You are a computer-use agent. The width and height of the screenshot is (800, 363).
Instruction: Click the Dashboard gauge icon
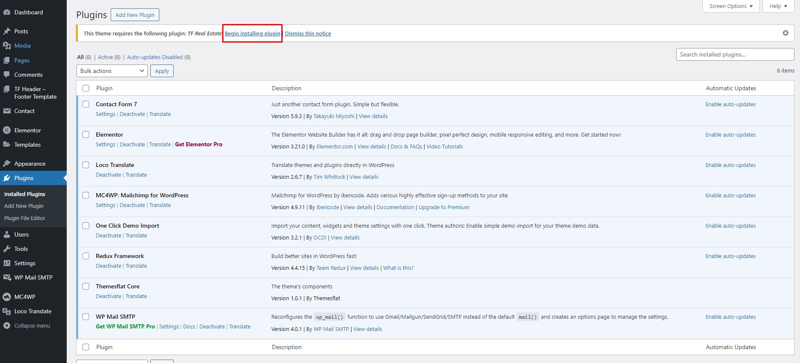pyautogui.click(x=7, y=12)
